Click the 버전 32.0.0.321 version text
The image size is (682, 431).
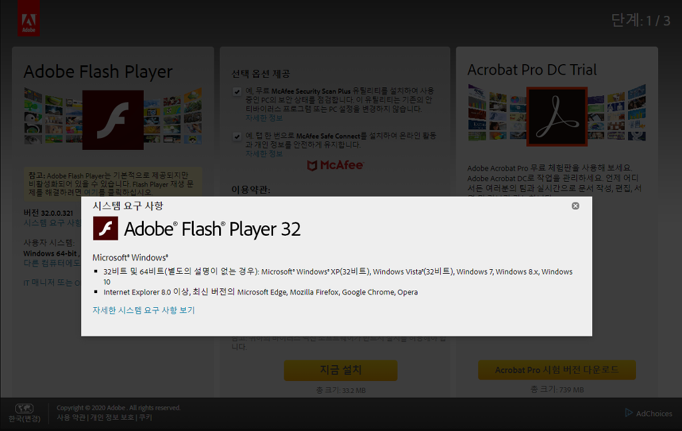(48, 213)
